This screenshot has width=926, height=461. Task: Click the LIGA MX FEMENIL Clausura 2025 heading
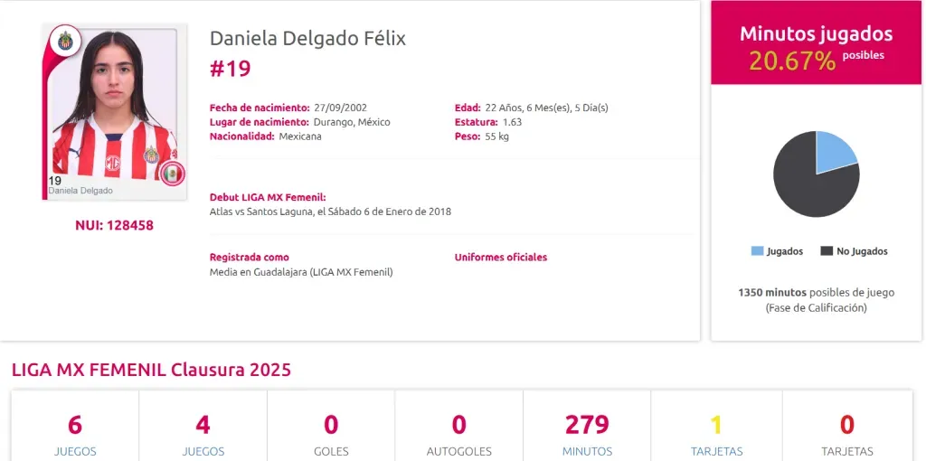[151, 370]
